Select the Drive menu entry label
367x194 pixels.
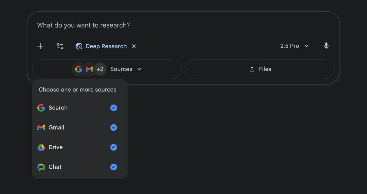55,147
